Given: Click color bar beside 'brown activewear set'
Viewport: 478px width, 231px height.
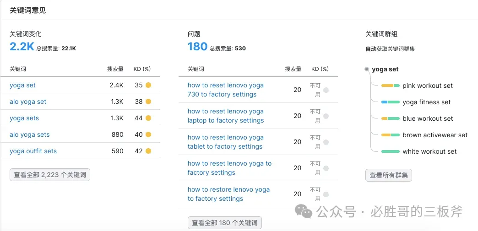Looking at the screenshot, I should 390,135.
